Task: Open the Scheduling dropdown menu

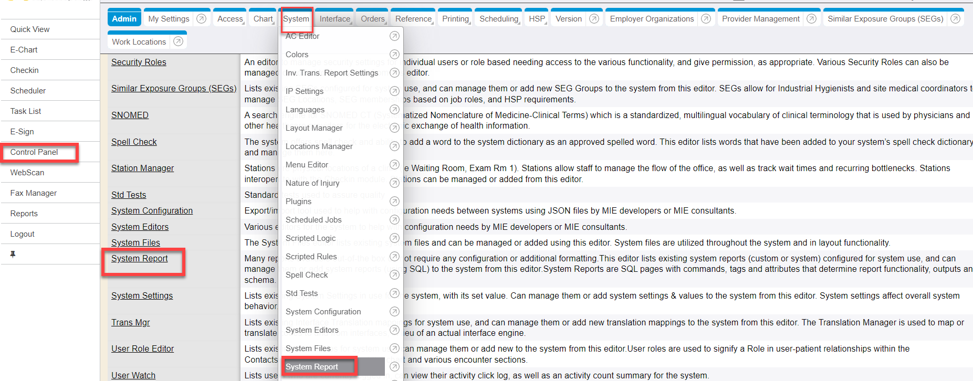Action: (x=498, y=19)
